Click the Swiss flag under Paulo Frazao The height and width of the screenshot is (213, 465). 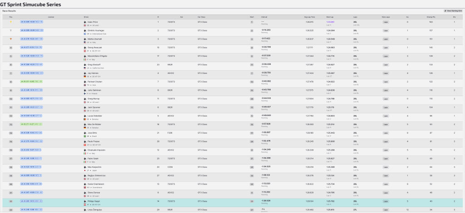85,145
